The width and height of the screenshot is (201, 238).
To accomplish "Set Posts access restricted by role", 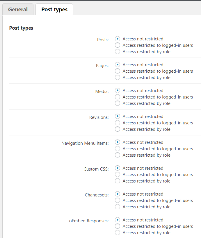I will coord(118,51).
